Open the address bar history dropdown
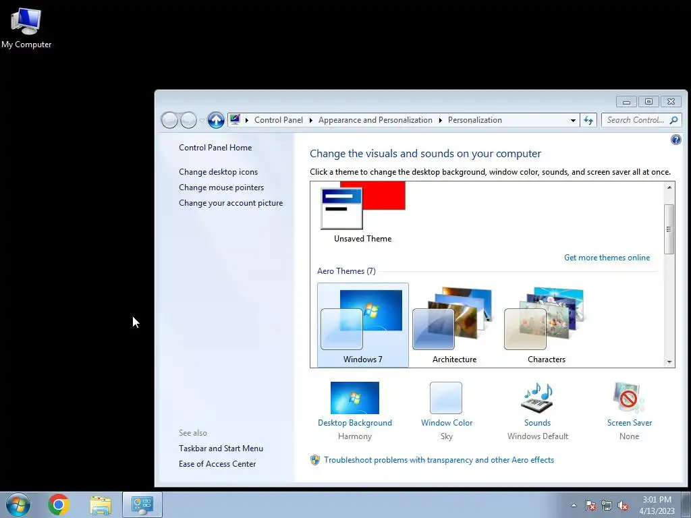This screenshot has width=691, height=518. pyautogui.click(x=573, y=120)
